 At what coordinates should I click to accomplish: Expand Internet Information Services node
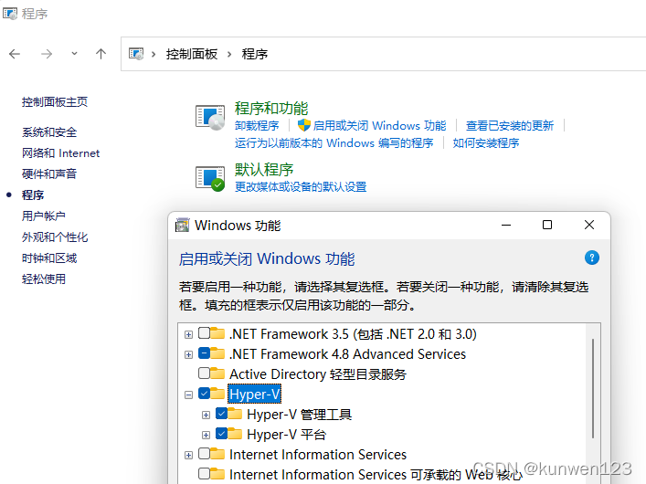188,455
